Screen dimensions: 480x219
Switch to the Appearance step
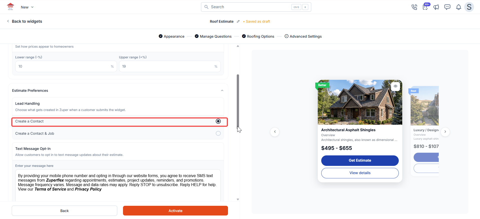(x=174, y=36)
